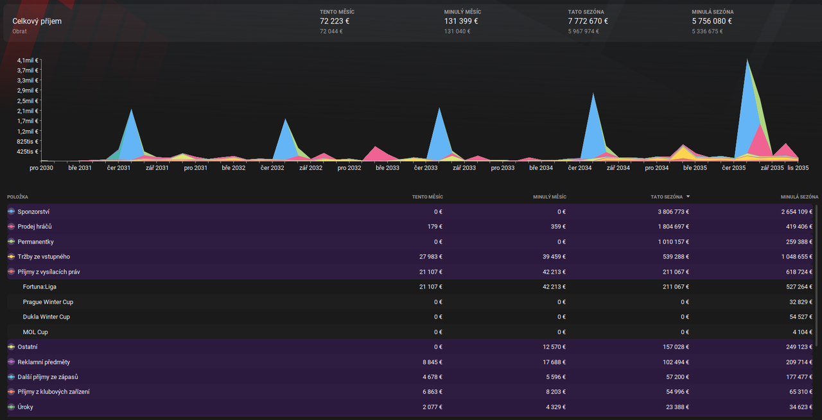
Task: Click the Permanentky row color icon
Action: [x=11, y=242]
